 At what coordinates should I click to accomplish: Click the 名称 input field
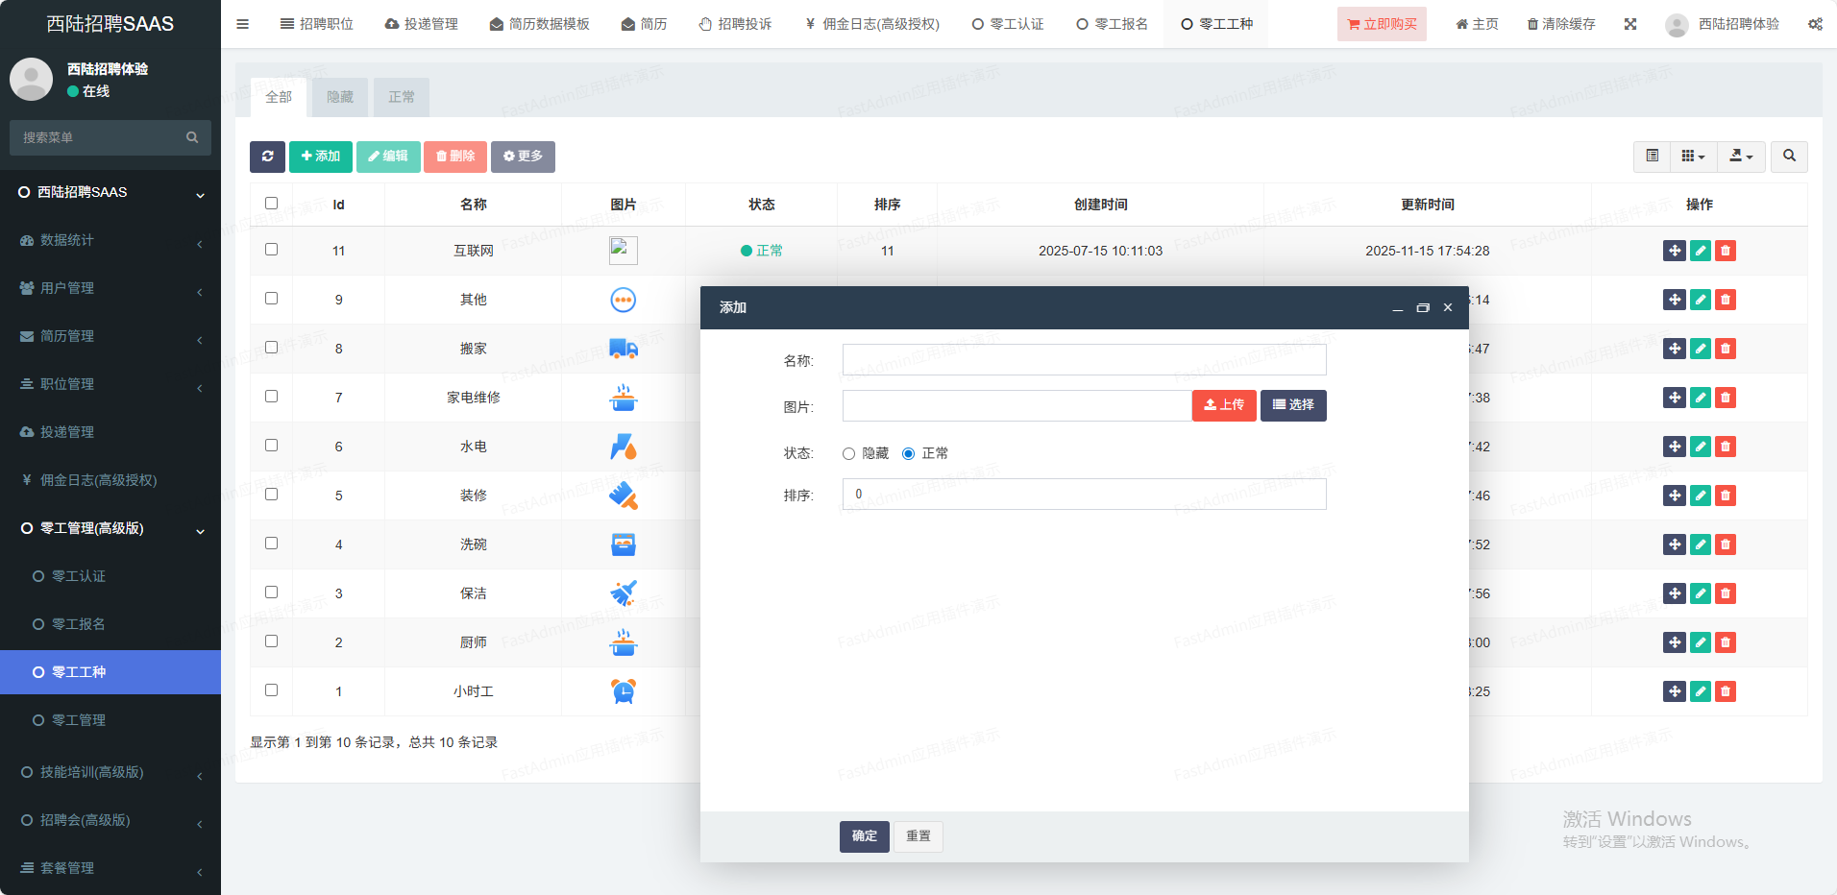pyautogui.click(x=1084, y=360)
